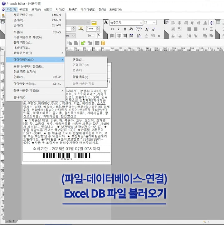Apply Italic formatting from text toolbar
Image resolution: width=224 pixels, height=225 pixels.
pos(119,29)
